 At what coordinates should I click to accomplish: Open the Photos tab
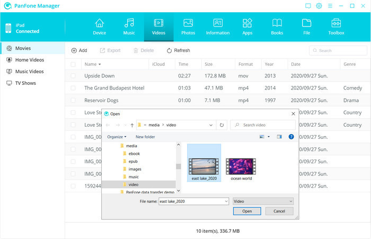(188, 26)
